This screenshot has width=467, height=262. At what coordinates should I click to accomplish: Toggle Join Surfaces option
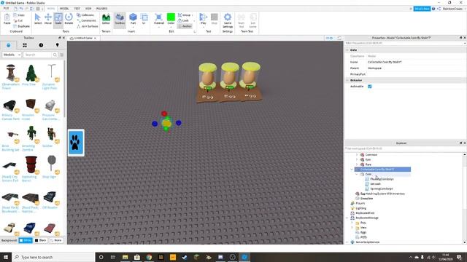click(88, 26)
